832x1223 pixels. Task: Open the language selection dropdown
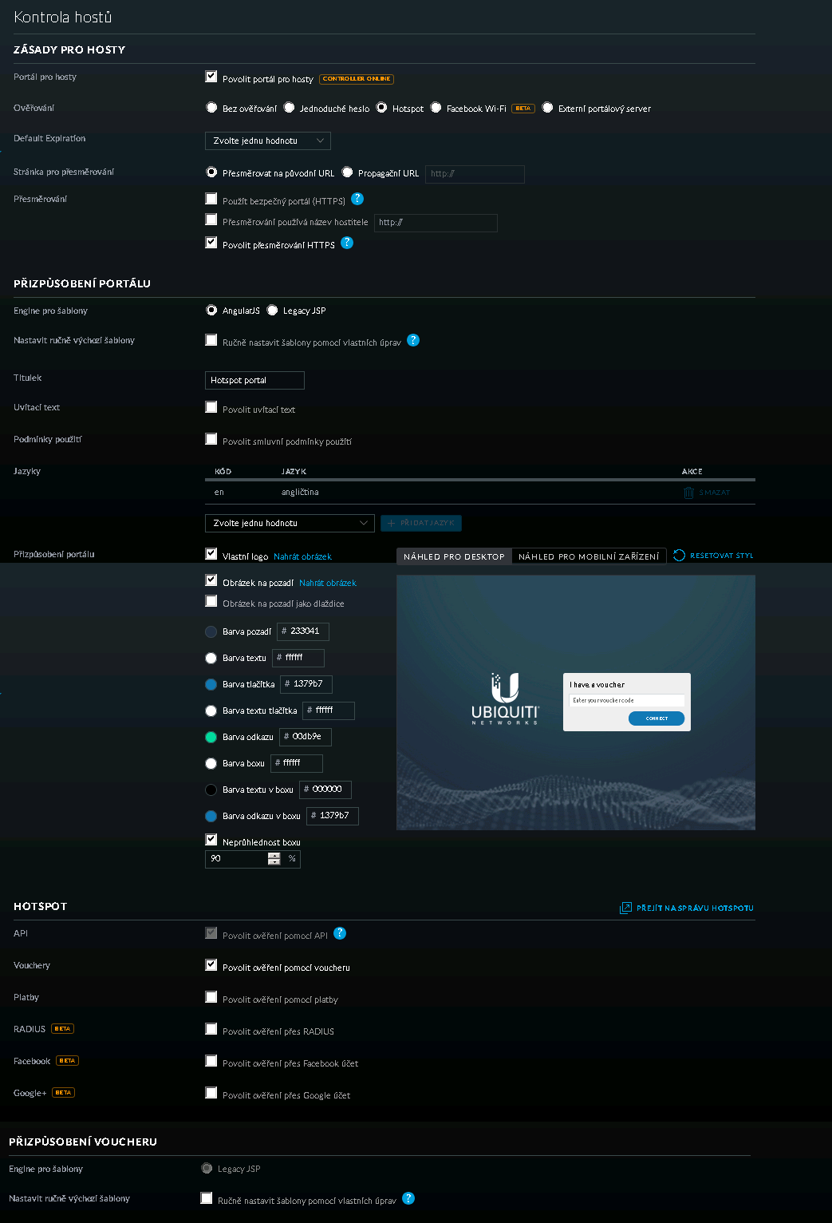click(x=289, y=523)
